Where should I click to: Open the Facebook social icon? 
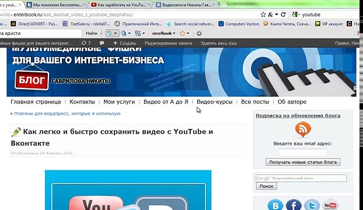[x=294, y=205]
